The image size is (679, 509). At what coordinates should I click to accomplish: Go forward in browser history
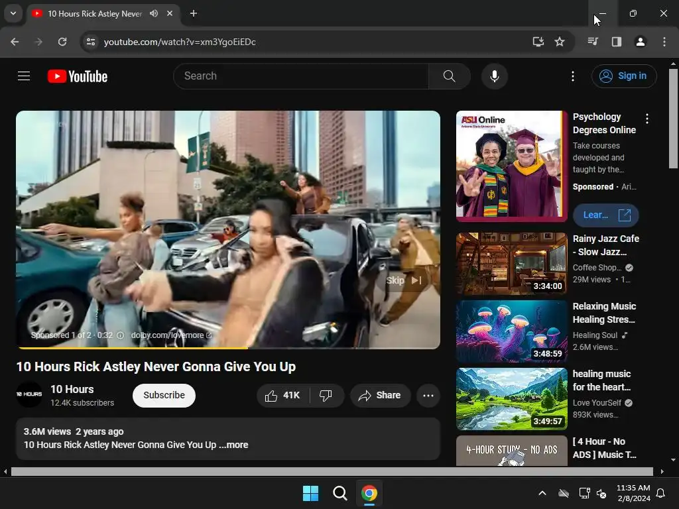[x=38, y=42]
